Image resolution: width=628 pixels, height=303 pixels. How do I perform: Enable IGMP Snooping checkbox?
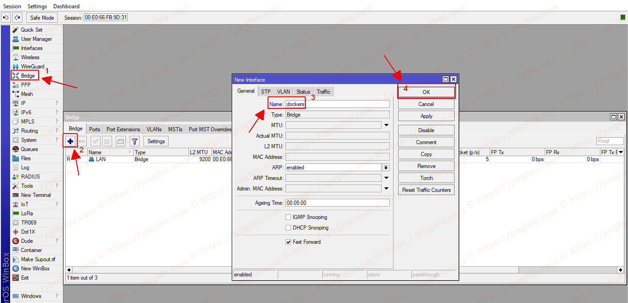288,217
